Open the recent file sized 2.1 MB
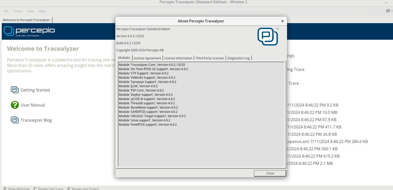The image size is (393, 190). [310, 163]
